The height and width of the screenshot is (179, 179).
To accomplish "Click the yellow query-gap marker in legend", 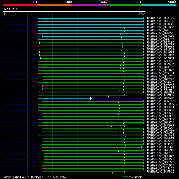I will point(23,177).
